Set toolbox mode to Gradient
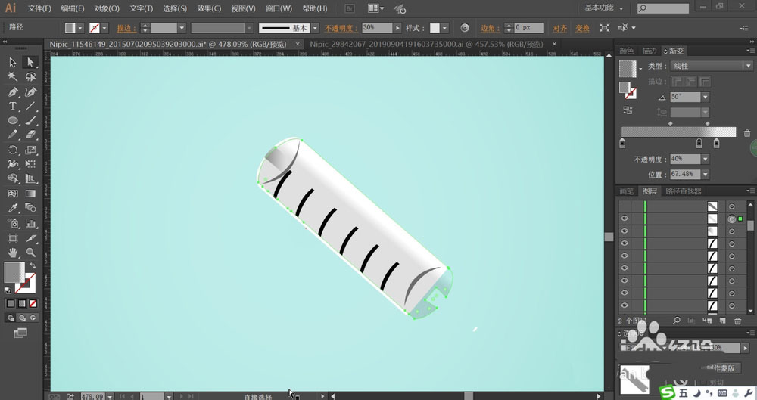The height and width of the screenshot is (400, 757). click(22, 303)
